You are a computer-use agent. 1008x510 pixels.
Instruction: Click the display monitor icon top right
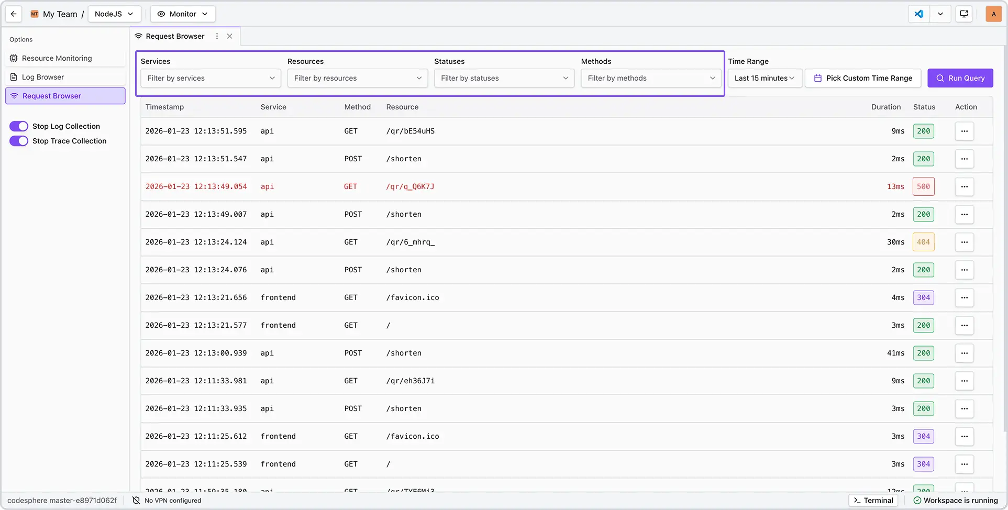tap(963, 14)
